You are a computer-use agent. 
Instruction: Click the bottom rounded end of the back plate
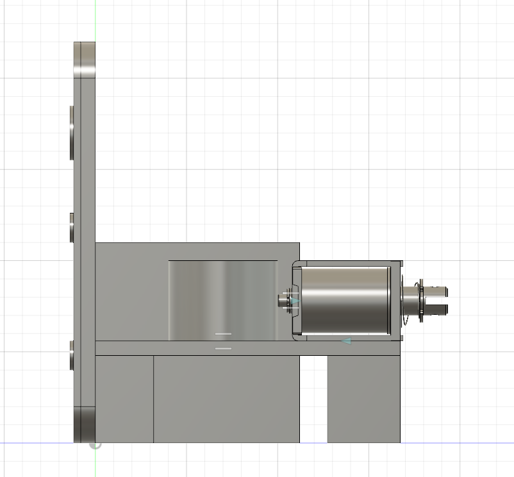tap(84, 423)
